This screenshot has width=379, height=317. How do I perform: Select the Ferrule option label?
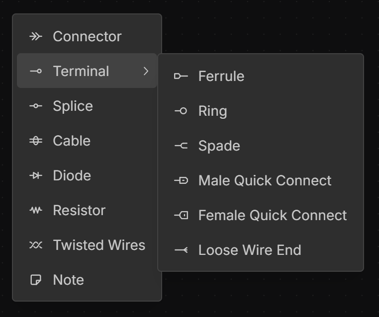221,76
